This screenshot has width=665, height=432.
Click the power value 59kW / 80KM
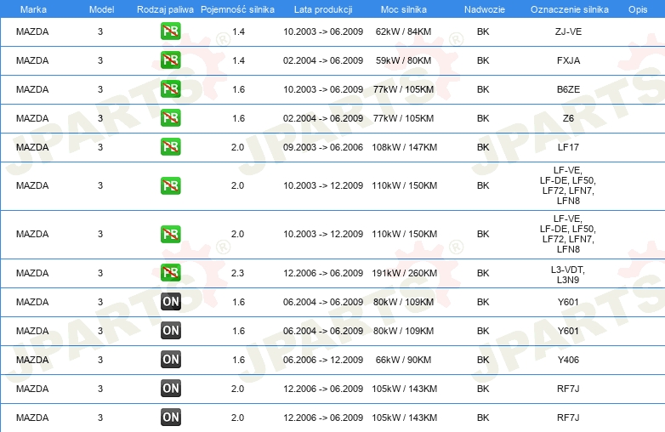point(403,60)
